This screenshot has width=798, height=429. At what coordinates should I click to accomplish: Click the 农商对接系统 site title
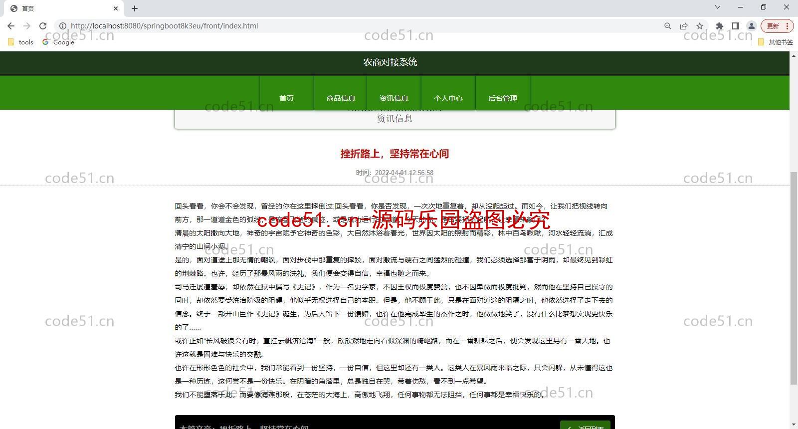(390, 62)
